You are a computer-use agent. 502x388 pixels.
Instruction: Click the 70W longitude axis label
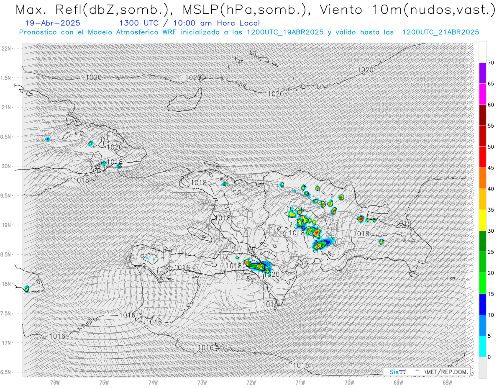tap(349, 382)
